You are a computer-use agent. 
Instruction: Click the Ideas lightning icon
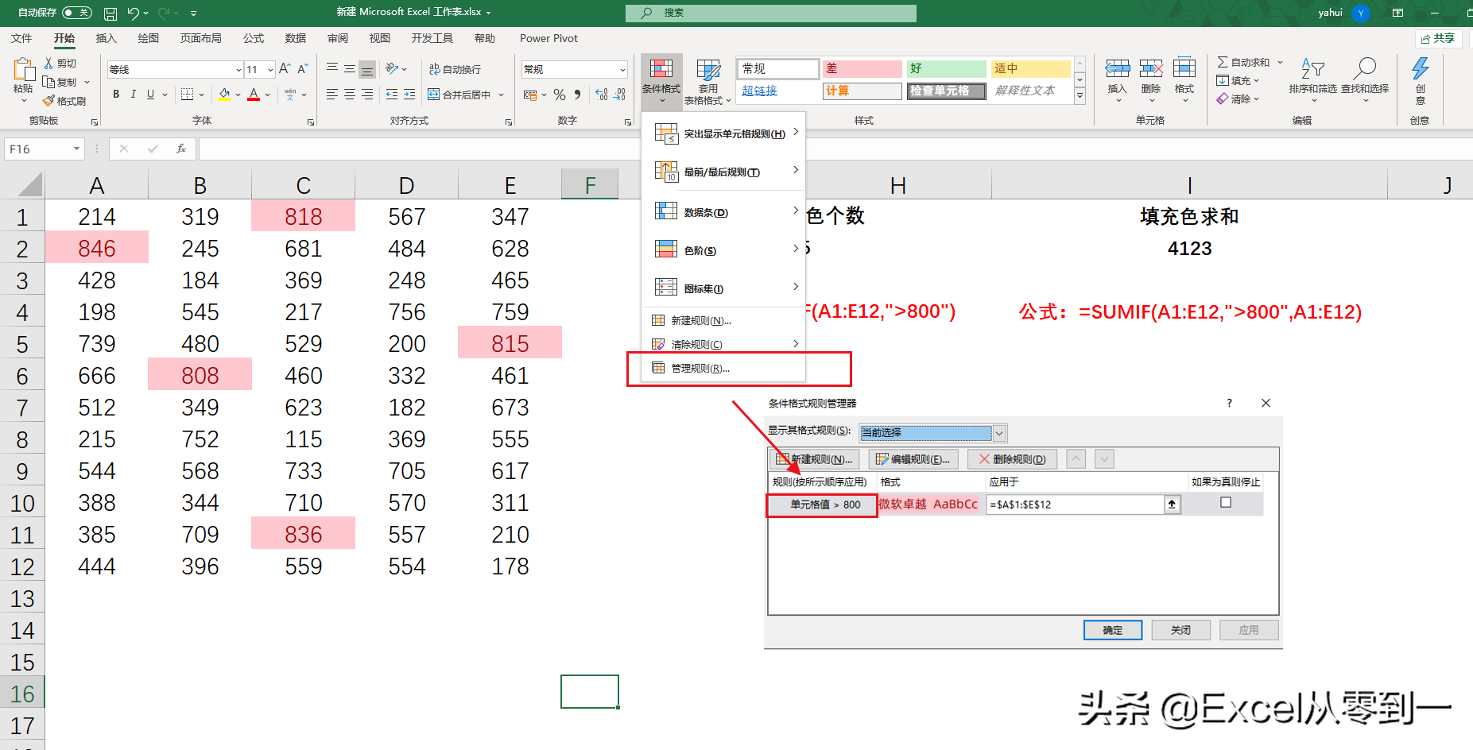[x=1420, y=68]
